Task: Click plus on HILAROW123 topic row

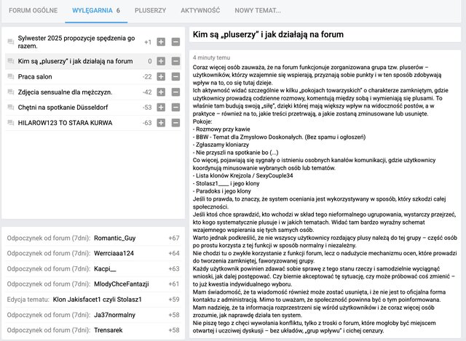Action: pyautogui.click(x=162, y=124)
